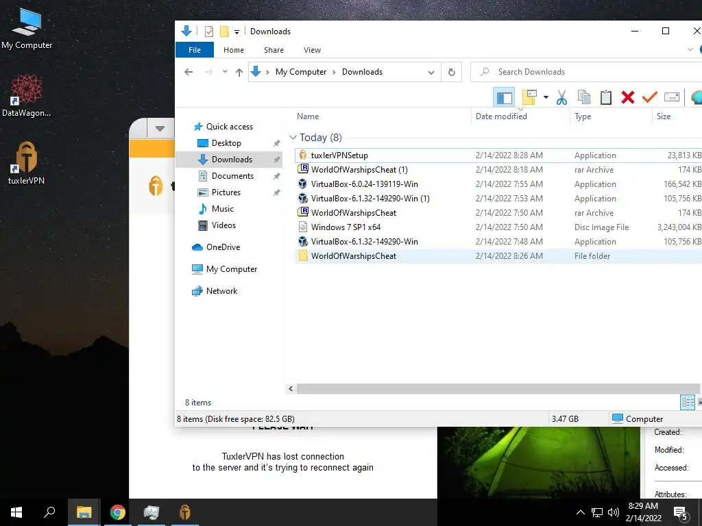
Task: Go up one level with Up arrow
Action: coord(239,72)
